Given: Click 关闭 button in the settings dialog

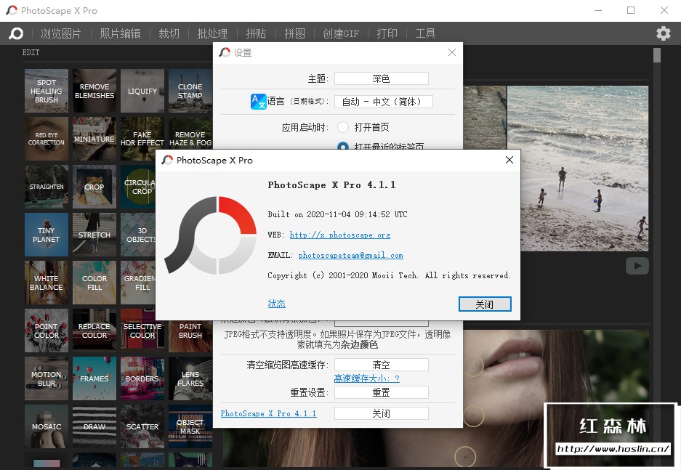Looking at the screenshot, I should [382, 413].
